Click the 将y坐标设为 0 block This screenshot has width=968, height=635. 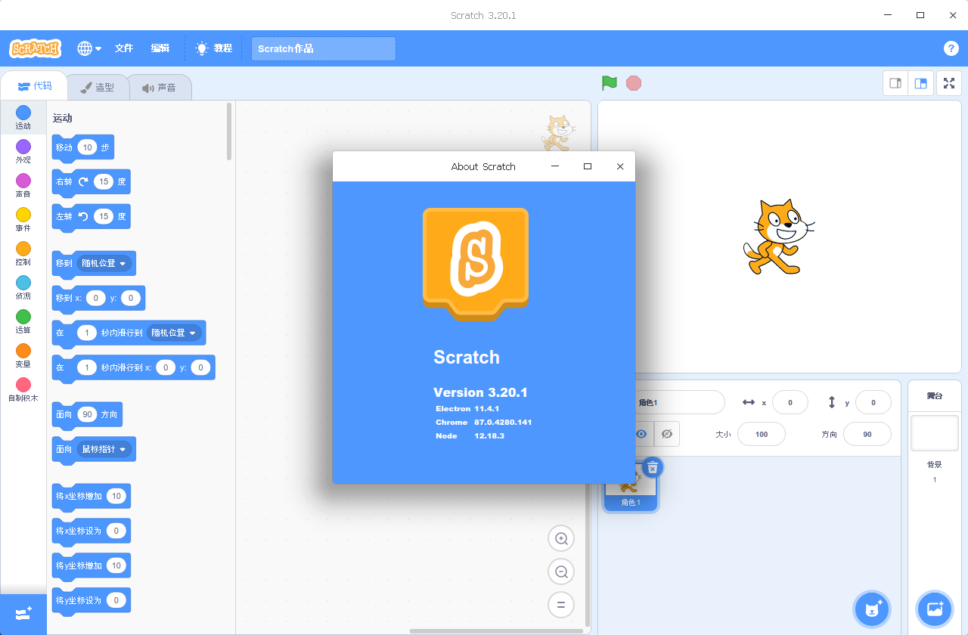[92, 601]
